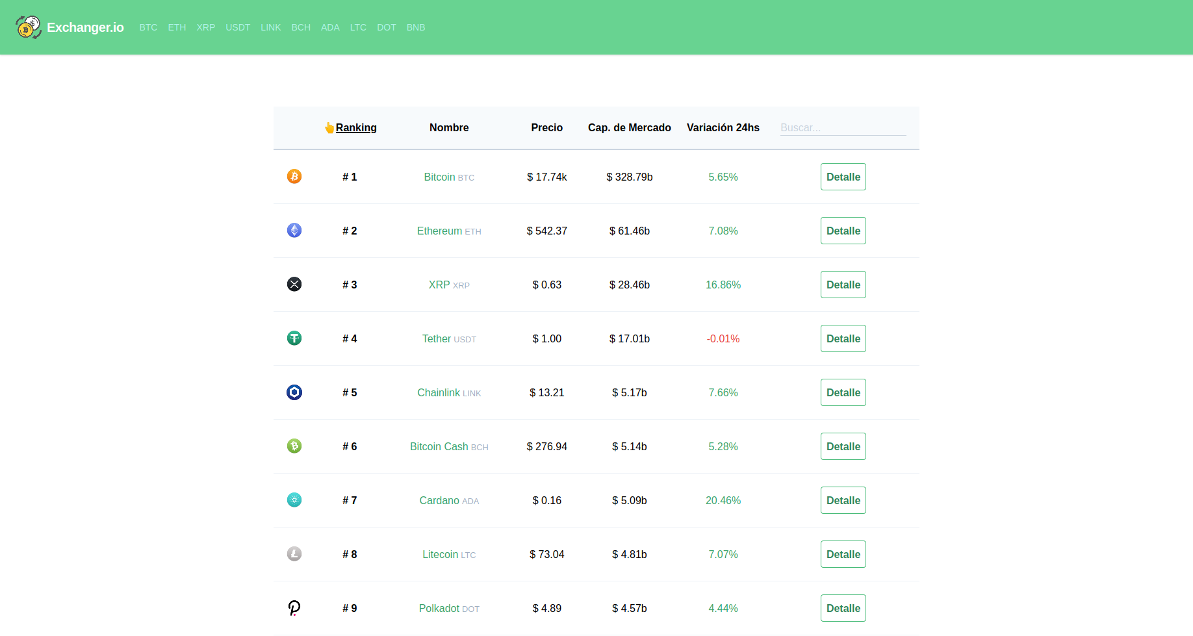Click the Cap. de Mercado column header
Screen dimensions: 1193x636
coord(630,127)
